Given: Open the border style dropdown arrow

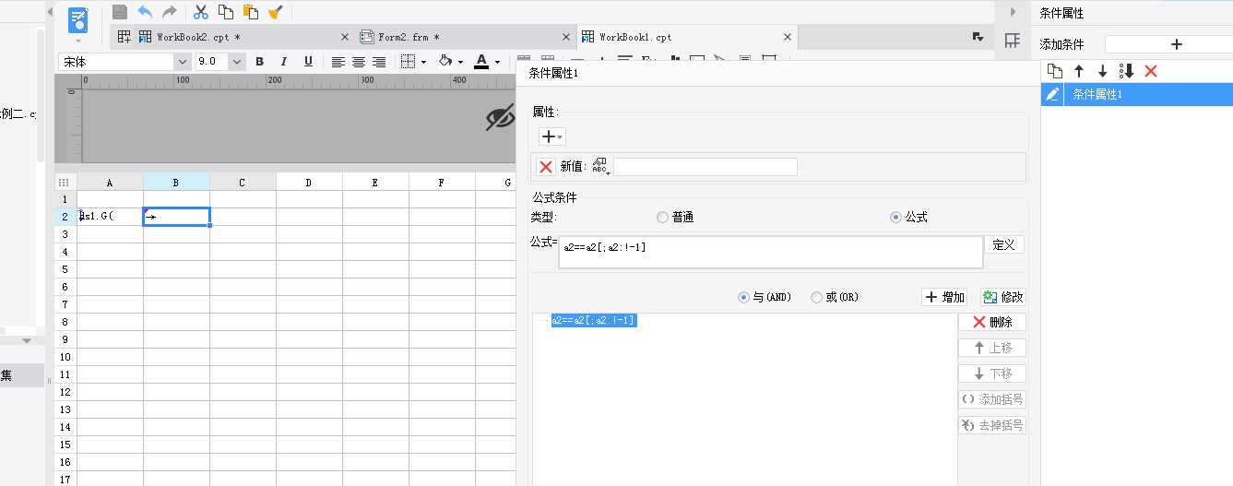Looking at the screenshot, I should 423,63.
